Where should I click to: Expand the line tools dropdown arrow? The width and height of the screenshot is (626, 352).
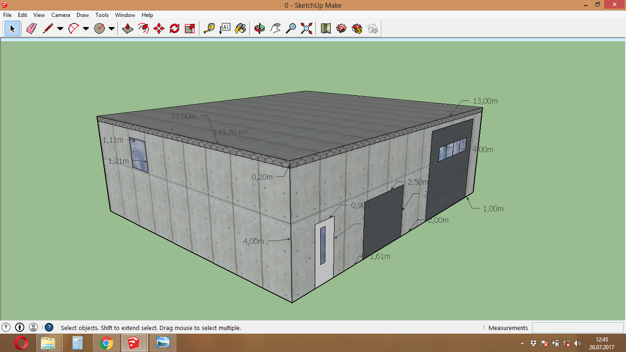click(x=60, y=29)
